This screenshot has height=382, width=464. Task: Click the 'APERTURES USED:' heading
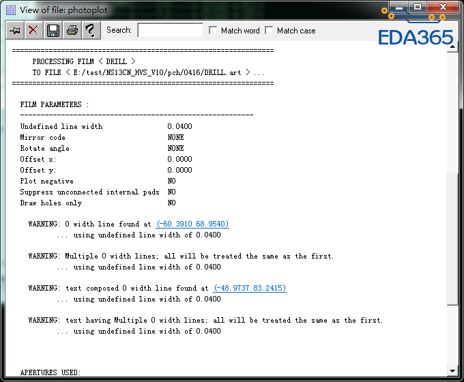pos(50,372)
